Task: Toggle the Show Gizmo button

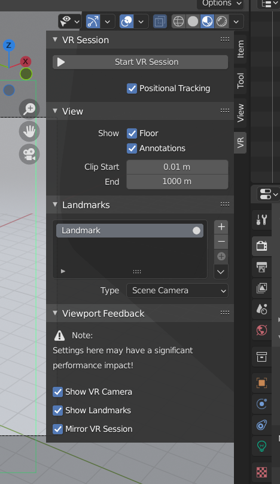Action: pyautogui.click(x=93, y=22)
